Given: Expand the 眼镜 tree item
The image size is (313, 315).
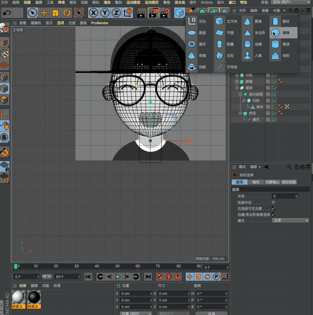Looking at the screenshot, I should coord(237,81).
